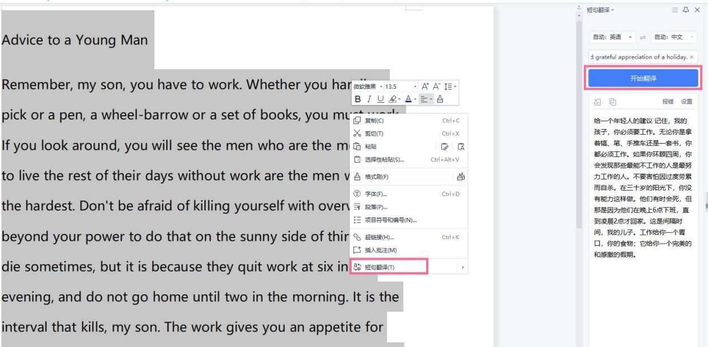Choose 复制(C) from the context menu
708x347 pixels.
pyautogui.click(x=409, y=120)
